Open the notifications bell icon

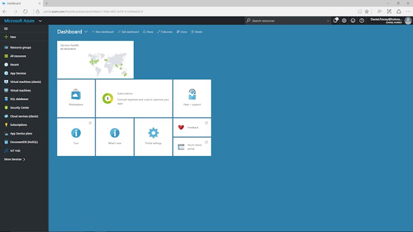click(x=335, y=20)
